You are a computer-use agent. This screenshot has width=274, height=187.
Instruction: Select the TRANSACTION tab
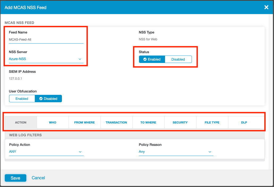116,122
